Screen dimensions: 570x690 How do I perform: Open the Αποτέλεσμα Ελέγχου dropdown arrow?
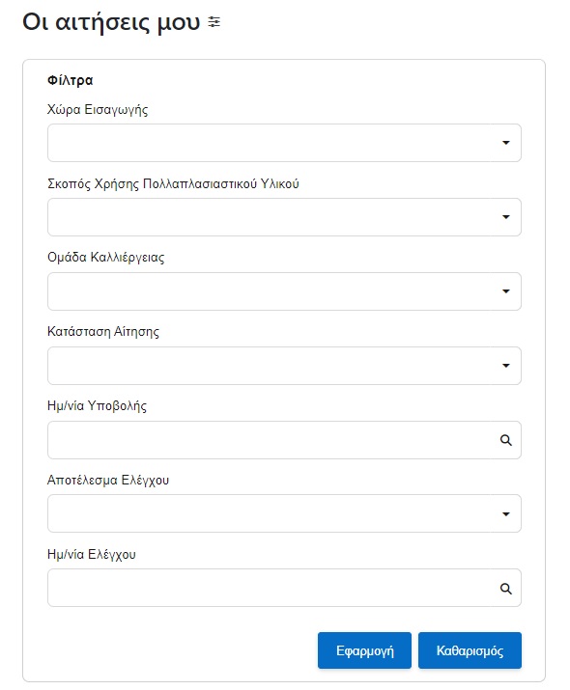(505, 514)
